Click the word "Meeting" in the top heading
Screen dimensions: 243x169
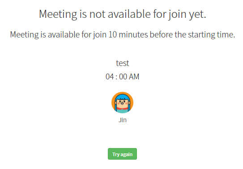[x=58, y=14]
